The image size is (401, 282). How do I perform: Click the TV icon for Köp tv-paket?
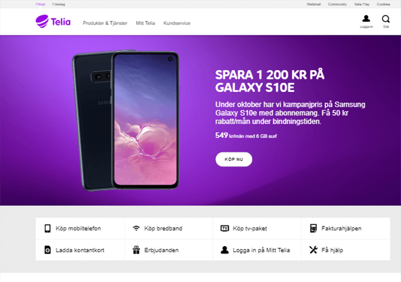coord(225,228)
